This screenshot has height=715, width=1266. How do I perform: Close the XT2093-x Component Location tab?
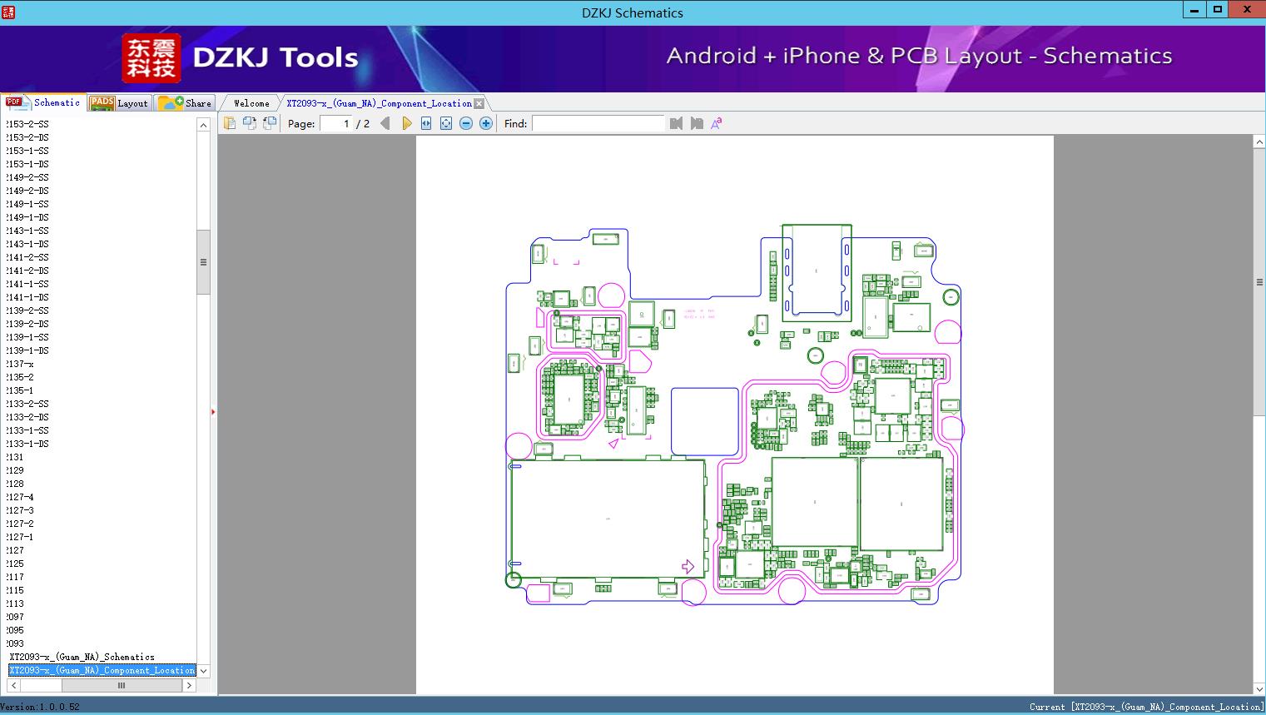479,103
